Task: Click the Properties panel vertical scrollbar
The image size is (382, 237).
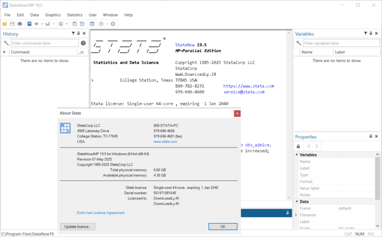Action: coord(377,178)
